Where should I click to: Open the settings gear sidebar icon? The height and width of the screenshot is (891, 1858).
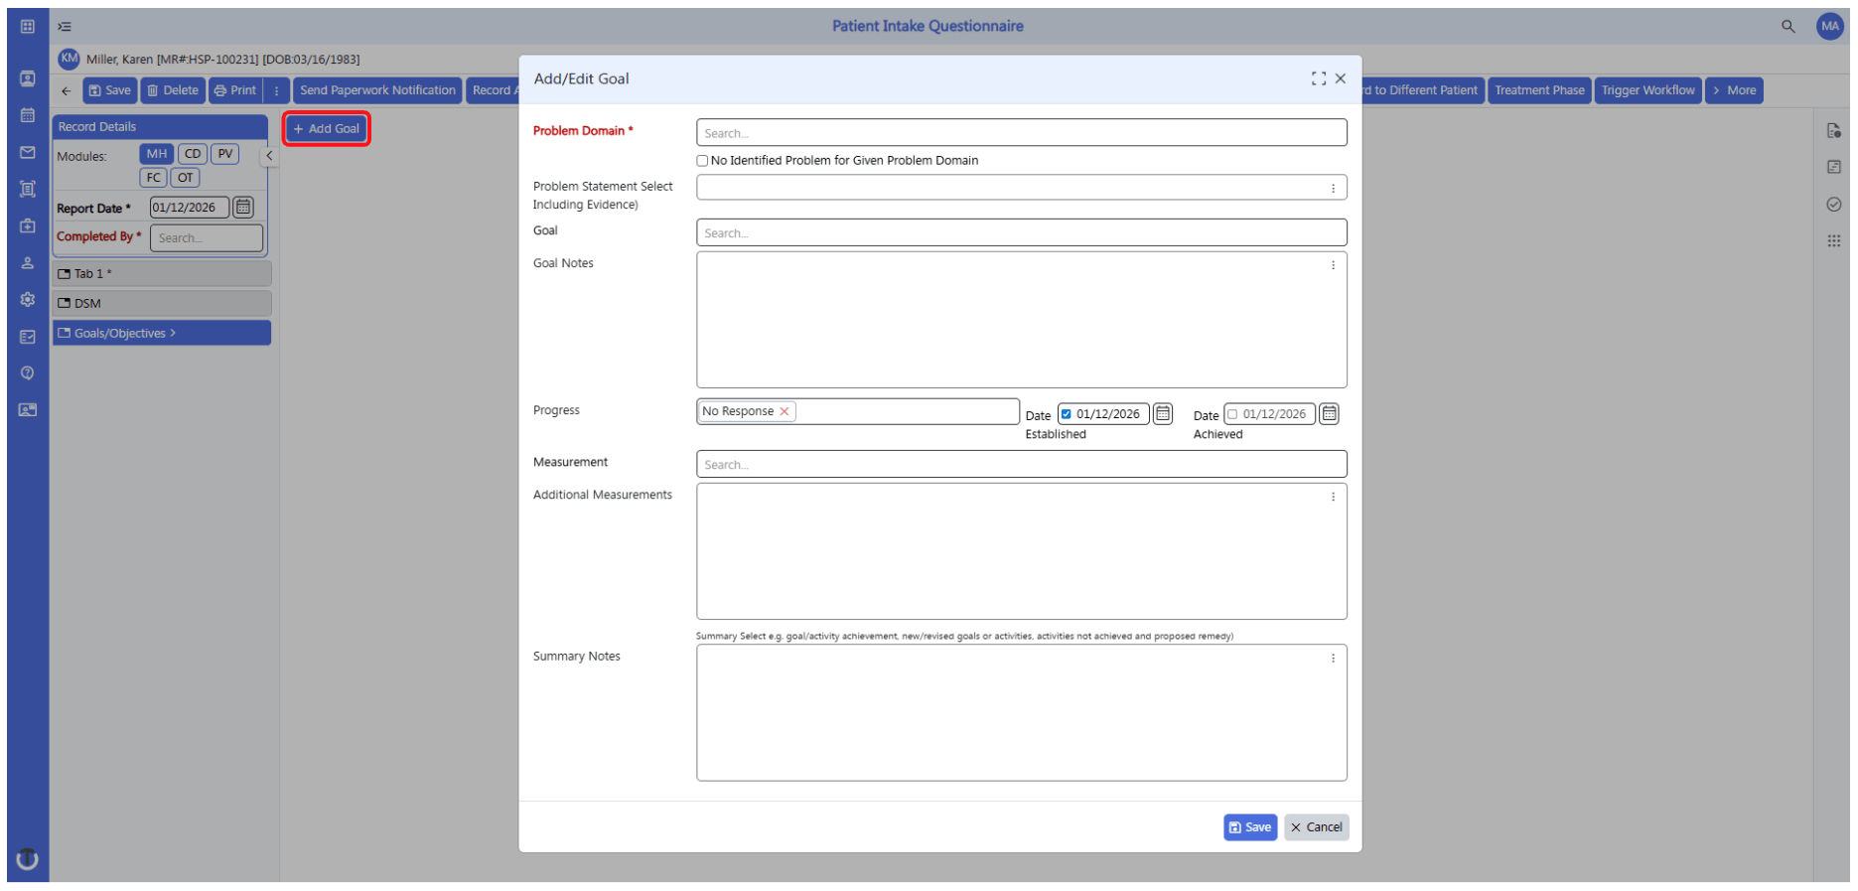pos(28,299)
